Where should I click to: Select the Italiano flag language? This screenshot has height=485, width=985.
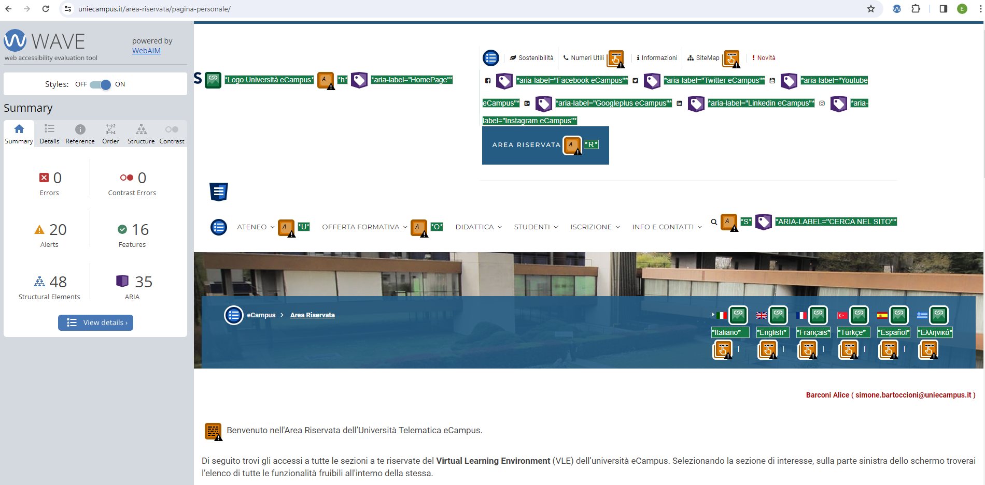721,315
